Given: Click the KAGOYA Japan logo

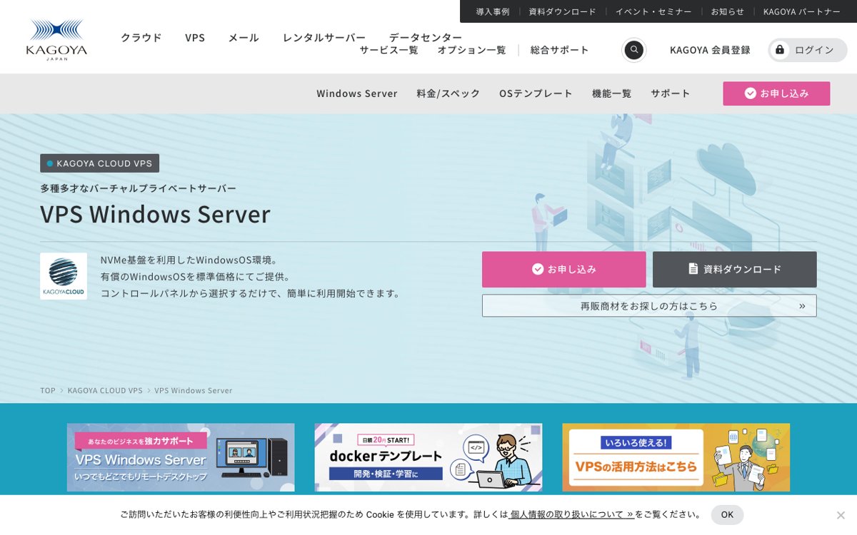Looking at the screenshot, I should point(56,40).
